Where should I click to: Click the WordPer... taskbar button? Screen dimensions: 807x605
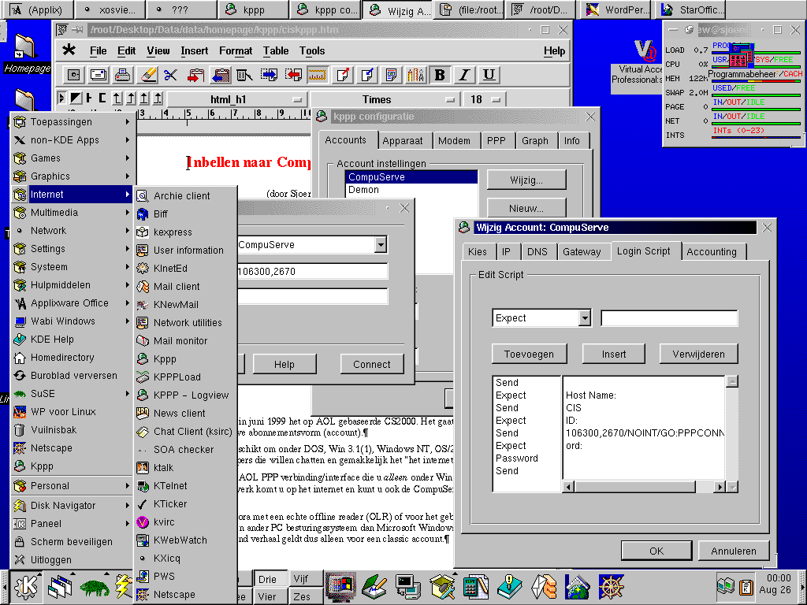[616, 9]
